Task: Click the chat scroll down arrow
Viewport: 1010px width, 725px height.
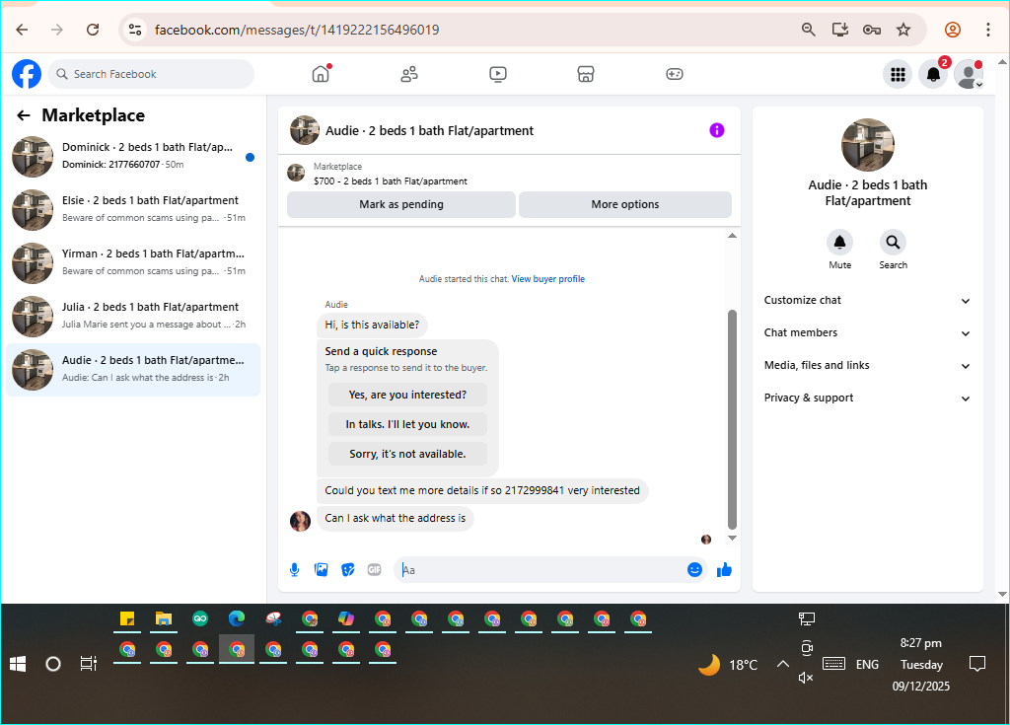Action: coord(732,538)
